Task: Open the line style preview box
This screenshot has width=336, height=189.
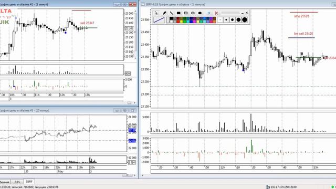Action: point(159,20)
